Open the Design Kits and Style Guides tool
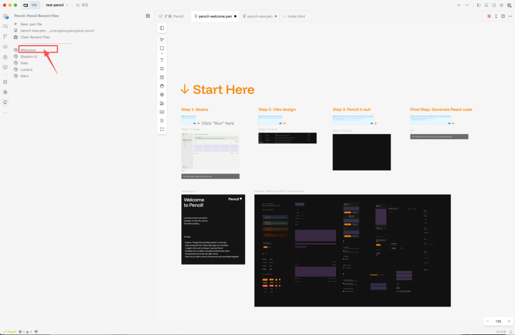 (x=162, y=103)
